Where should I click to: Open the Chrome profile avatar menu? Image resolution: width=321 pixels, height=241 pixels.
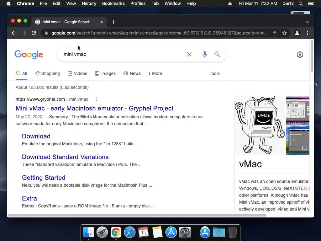[x=297, y=33]
